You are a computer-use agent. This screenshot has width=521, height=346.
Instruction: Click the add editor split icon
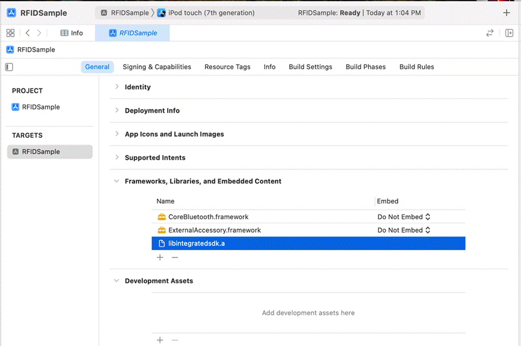pos(509,33)
